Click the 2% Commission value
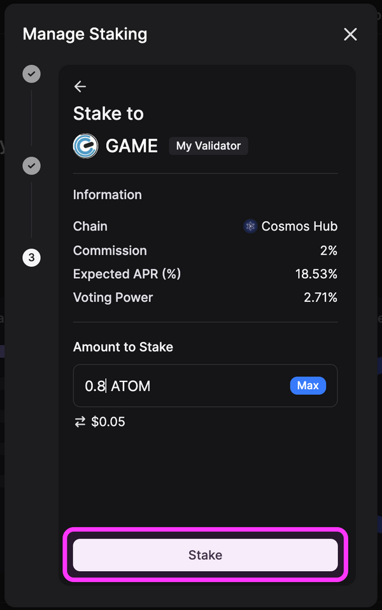The width and height of the screenshot is (382, 610). tap(329, 250)
